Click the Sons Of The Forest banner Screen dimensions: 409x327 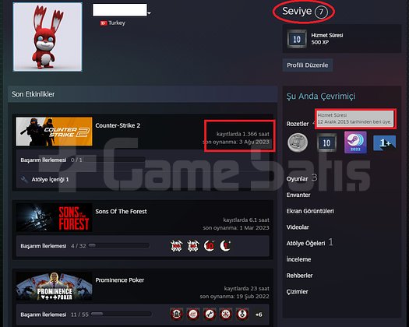(54, 217)
